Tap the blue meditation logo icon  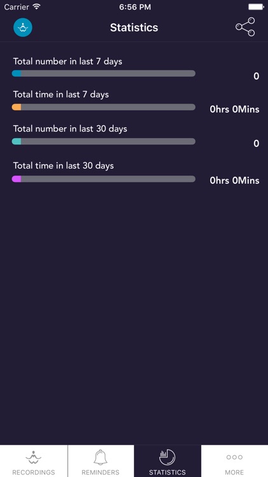click(23, 27)
